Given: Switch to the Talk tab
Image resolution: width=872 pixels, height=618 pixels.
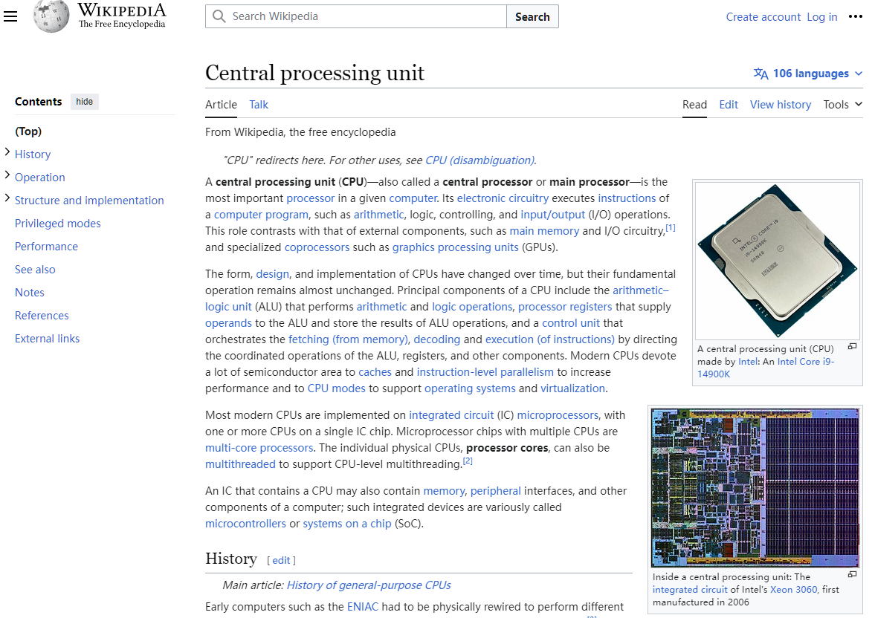Looking at the screenshot, I should [x=259, y=105].
